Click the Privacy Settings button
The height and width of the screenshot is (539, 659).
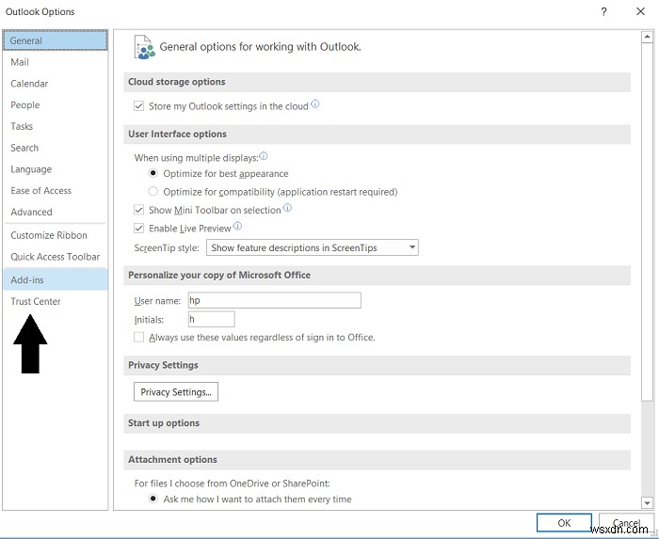(176, 391)
